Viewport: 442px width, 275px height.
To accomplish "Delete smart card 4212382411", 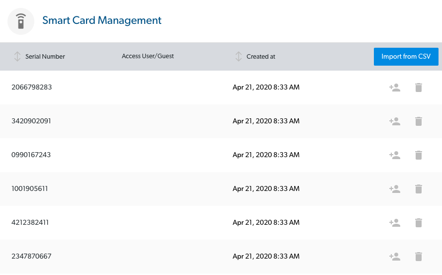I will tap(419, 223).
